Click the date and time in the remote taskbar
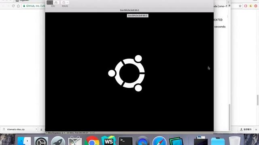The width and height of the screenshot is (259, 145). 77,133
